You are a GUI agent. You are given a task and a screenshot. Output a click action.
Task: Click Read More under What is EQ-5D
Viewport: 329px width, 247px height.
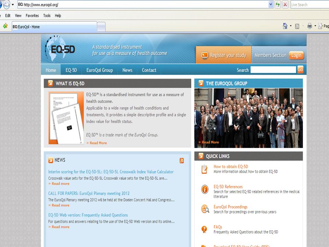point(97,143)
